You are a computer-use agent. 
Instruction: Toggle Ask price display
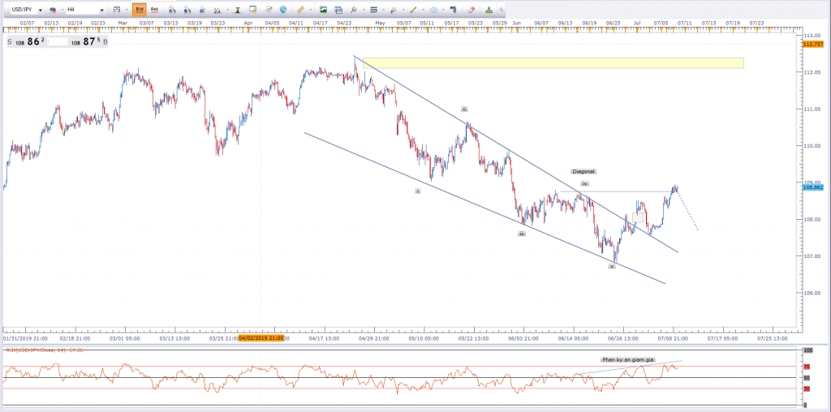coord(154,9)
